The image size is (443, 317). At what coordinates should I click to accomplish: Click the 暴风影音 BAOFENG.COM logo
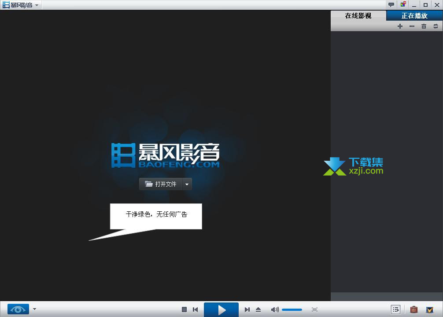pyautogui.click(x=165, y=156)
